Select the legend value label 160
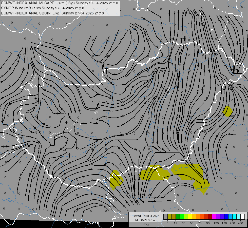 coord(224,223)
